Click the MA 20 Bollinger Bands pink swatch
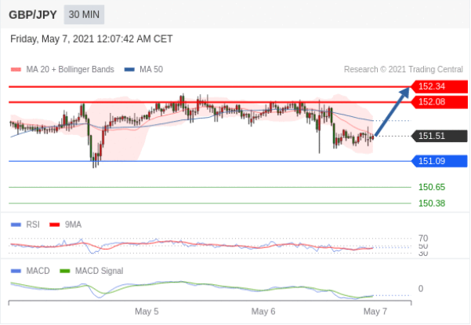This screenshot has width=471, height=325. pyautogui.click(x=16, y=70)
